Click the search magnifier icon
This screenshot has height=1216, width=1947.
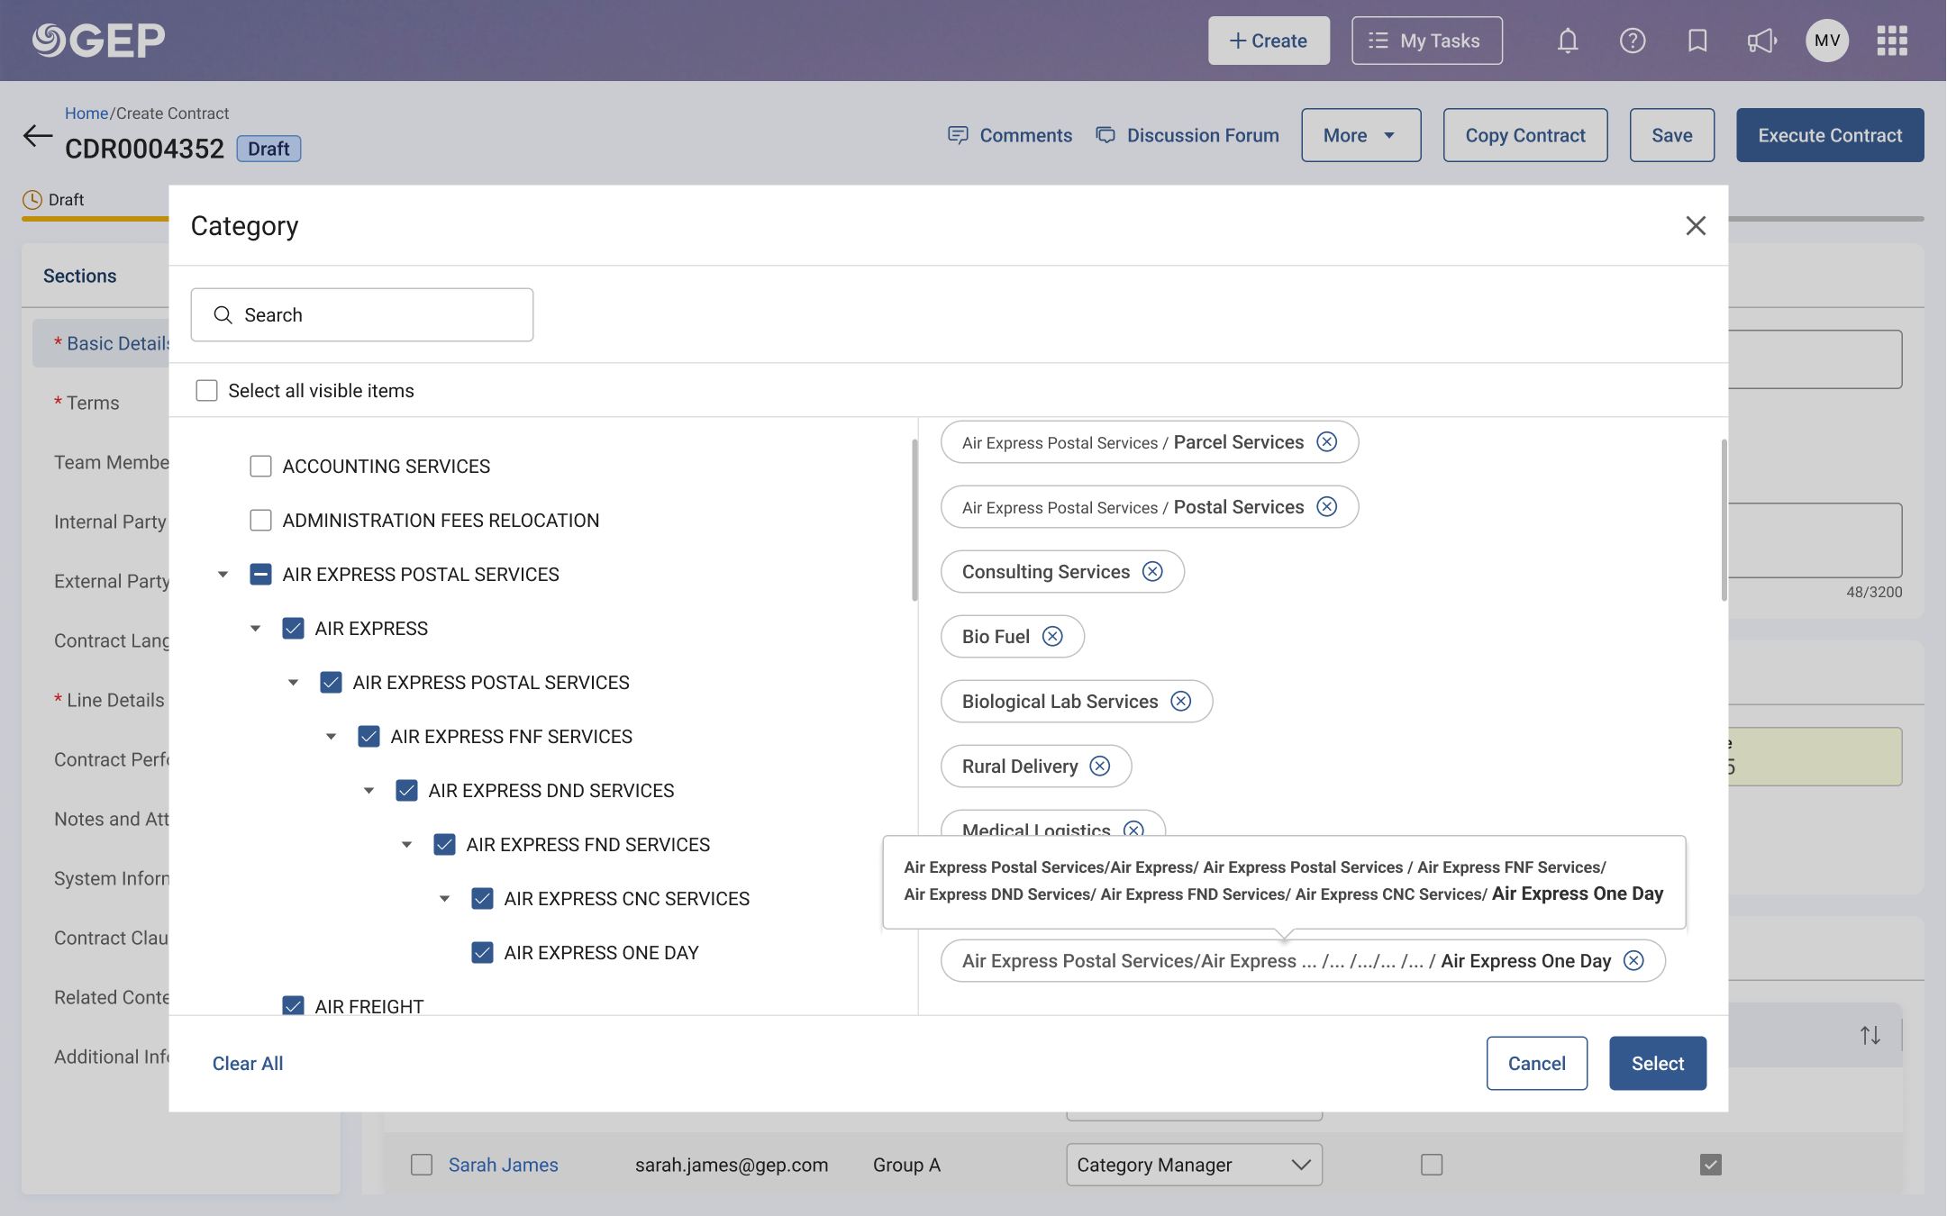click(x=223, y=315)
